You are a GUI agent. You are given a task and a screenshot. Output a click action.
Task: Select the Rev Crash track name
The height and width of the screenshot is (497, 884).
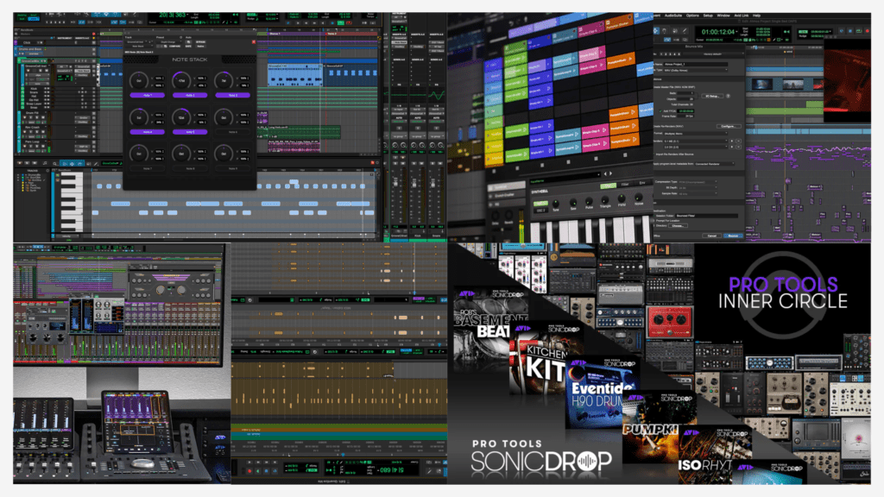pos(32,128)
